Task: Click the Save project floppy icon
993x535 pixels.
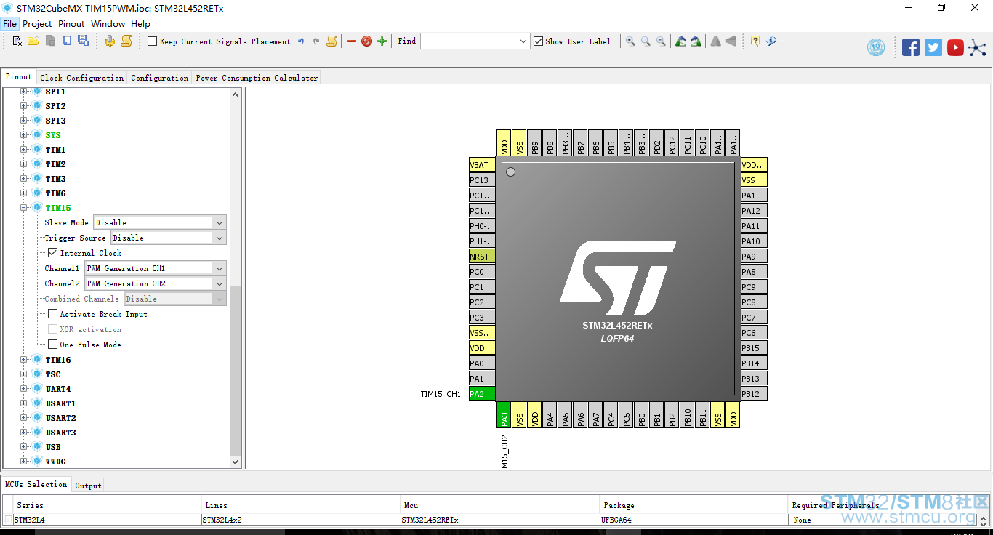Action: point(67,41)
